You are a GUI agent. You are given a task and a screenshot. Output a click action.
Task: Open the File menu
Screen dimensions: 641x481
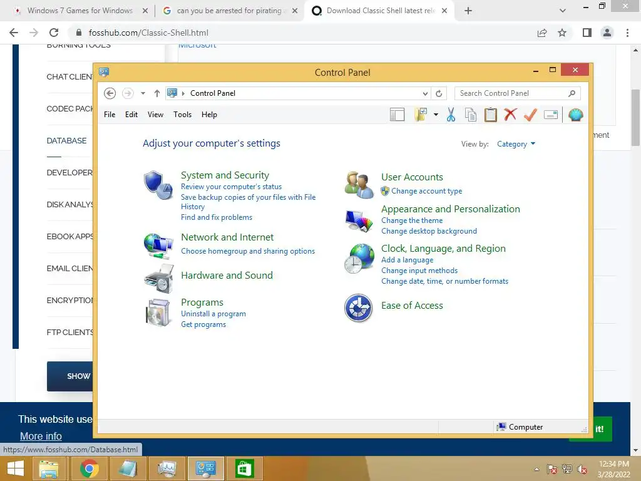110,115
